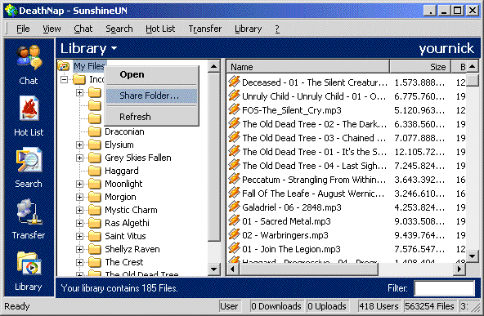Click inside the Filter input field
This screenshot has width=484, height=316.
[444, 288]
